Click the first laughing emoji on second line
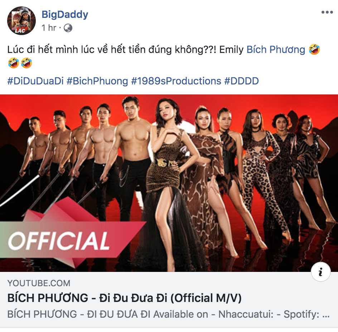338x332 pixels. click(x=13, y=63)
